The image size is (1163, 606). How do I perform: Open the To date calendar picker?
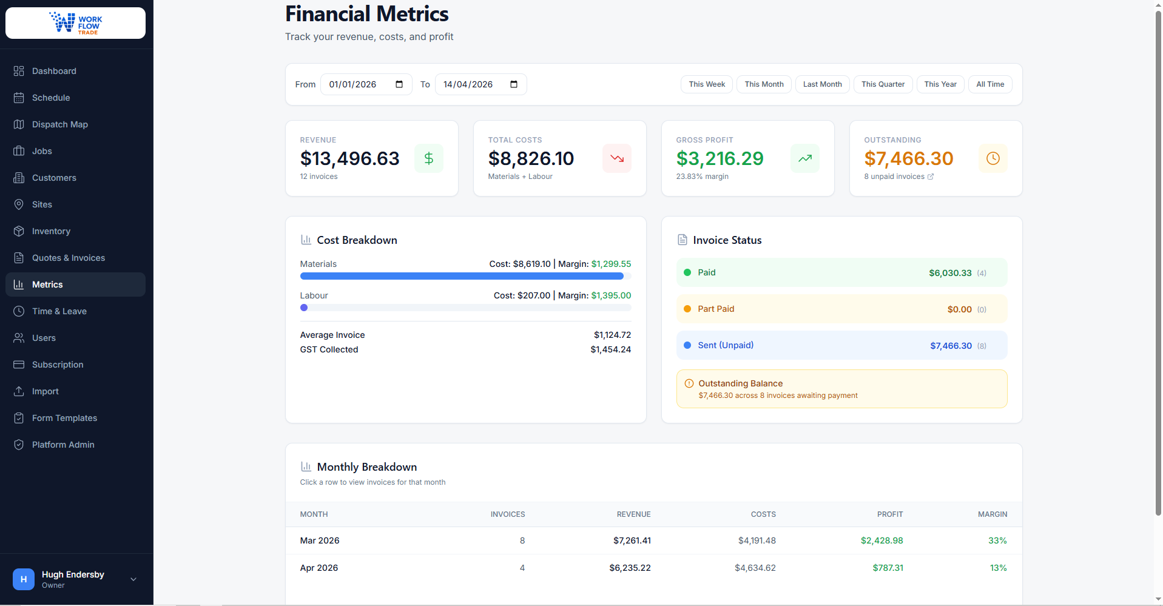[514, 84]
